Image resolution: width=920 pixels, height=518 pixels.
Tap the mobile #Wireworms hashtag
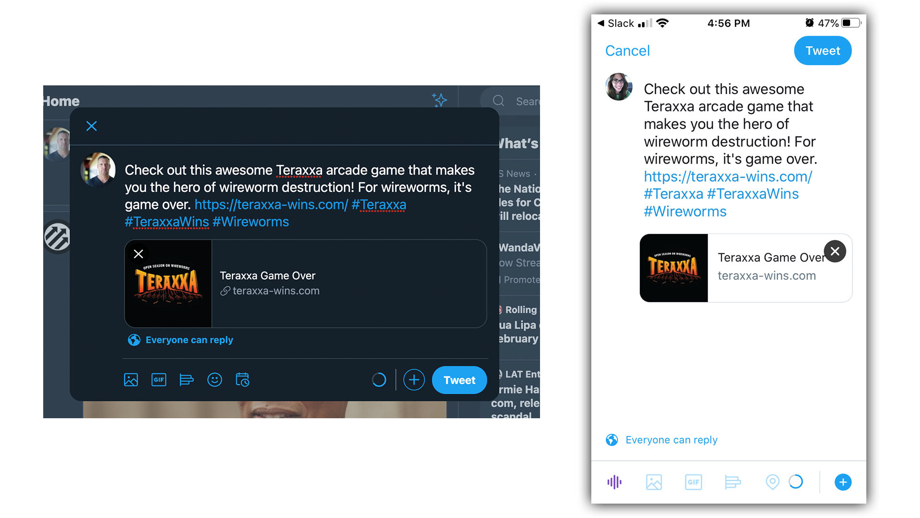tap(685, 212)
